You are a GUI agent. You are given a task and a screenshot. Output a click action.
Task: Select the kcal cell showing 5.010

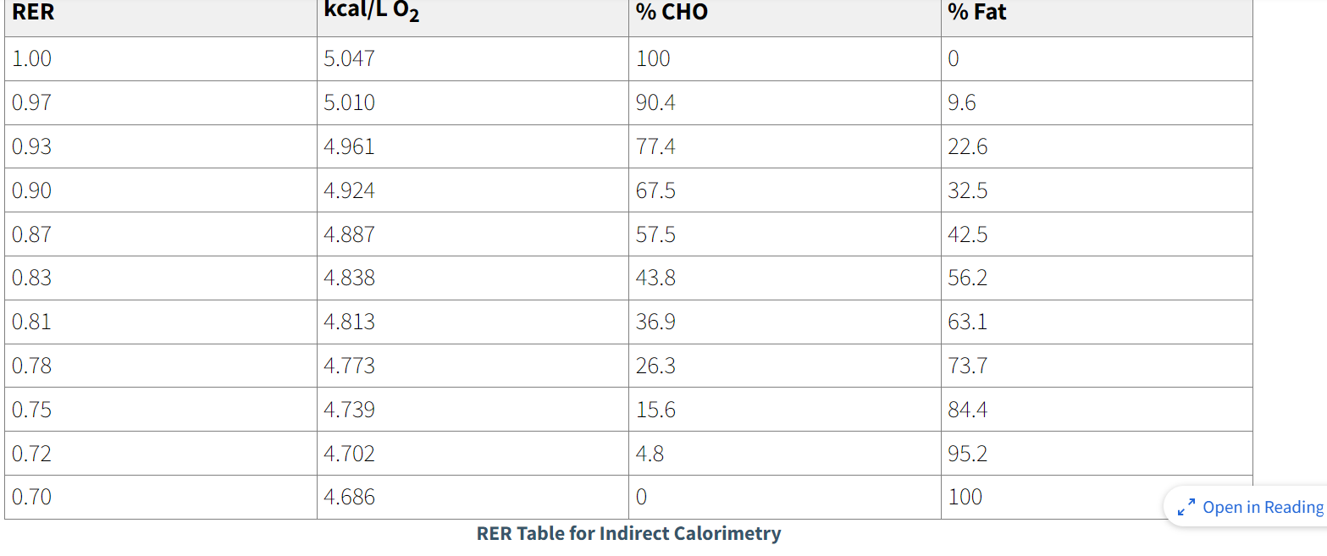349,102
